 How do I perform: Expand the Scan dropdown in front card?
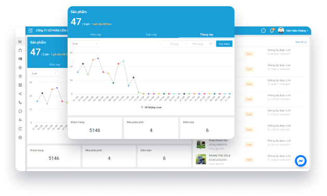point(85,44)
